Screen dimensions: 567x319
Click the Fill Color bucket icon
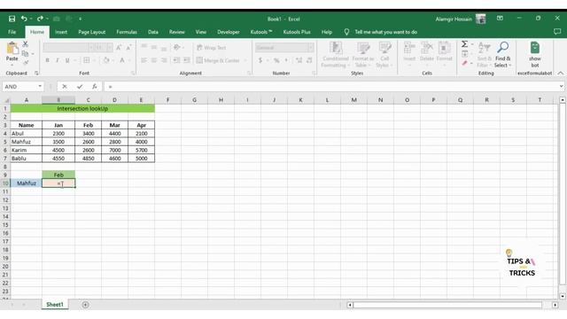point(106,60)
